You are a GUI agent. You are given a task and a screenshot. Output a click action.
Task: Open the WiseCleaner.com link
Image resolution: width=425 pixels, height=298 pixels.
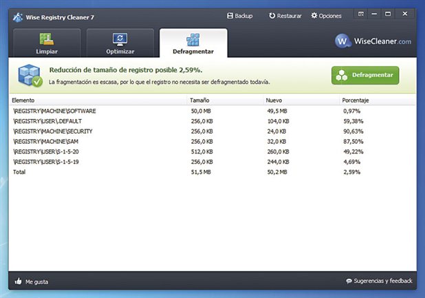click(382, 41)
